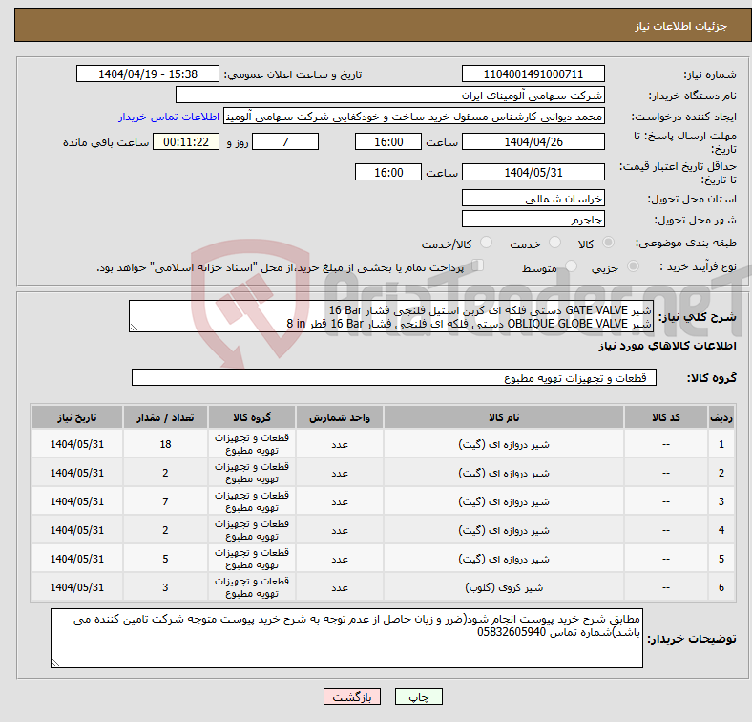Open the اطلاعات تماس خریدار link

(169, 117)
